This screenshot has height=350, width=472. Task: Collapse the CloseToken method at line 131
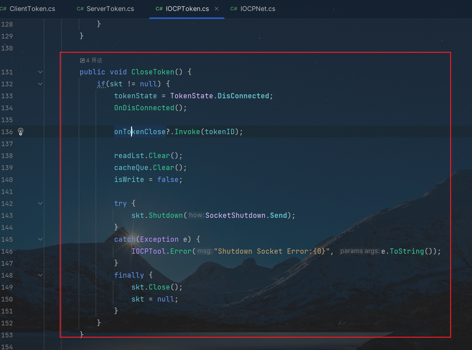pyautogui.click(x=40, y=72)
